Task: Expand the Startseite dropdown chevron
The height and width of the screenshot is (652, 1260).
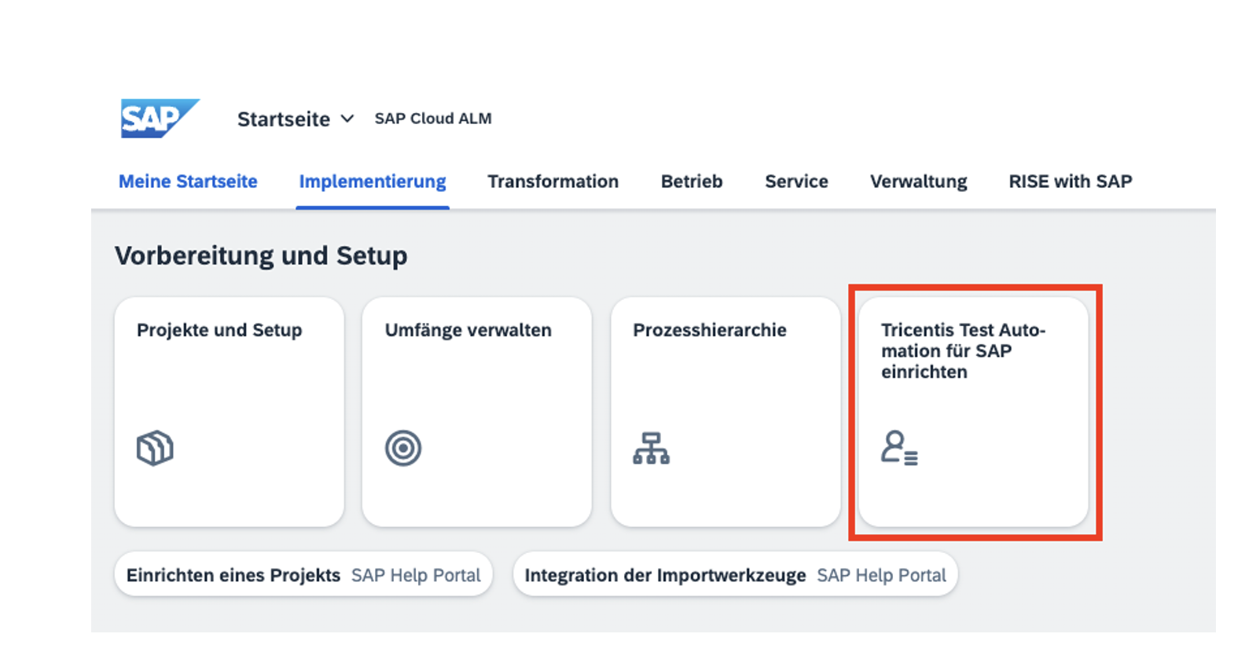Action: (x=347, y=119)
